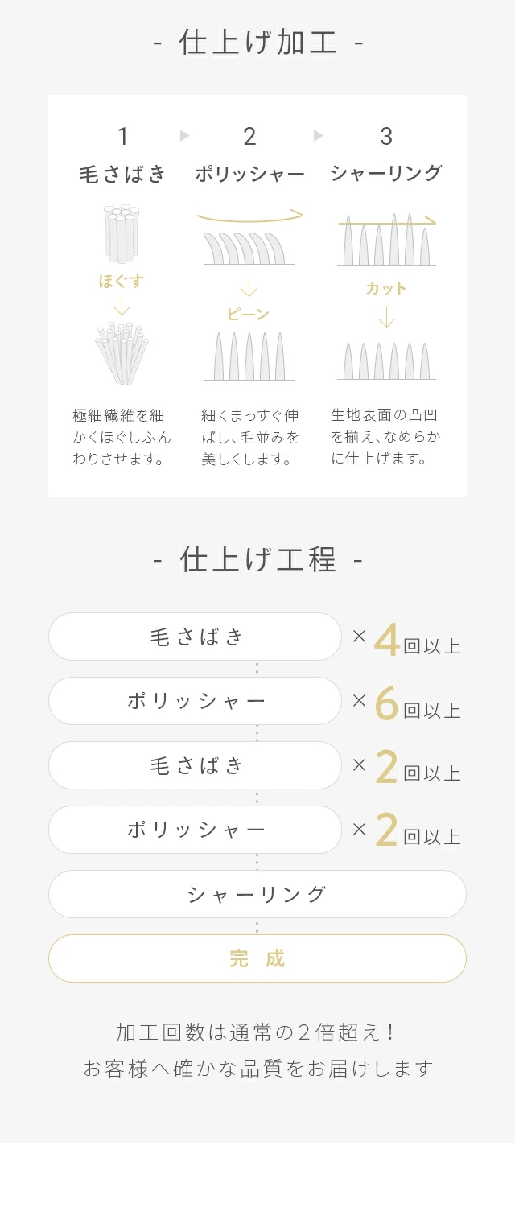515x1224 pixels.
Task: Click the triangle arrow between steps 2 and 3
Action: 319,136
